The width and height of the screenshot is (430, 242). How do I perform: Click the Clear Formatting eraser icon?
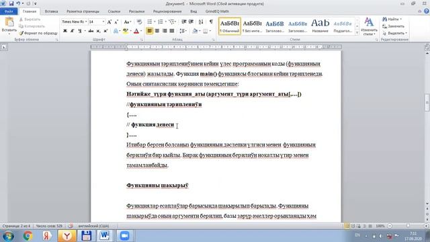[x=139, y=22]
